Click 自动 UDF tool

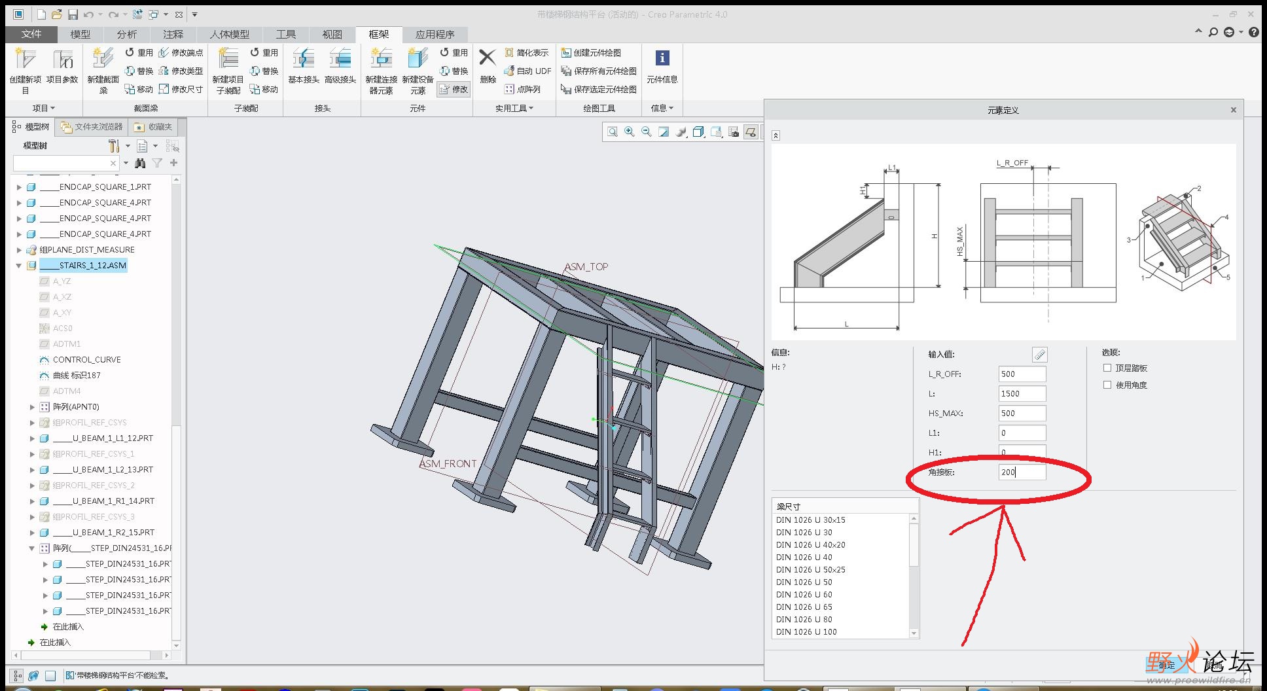point(527,71)
